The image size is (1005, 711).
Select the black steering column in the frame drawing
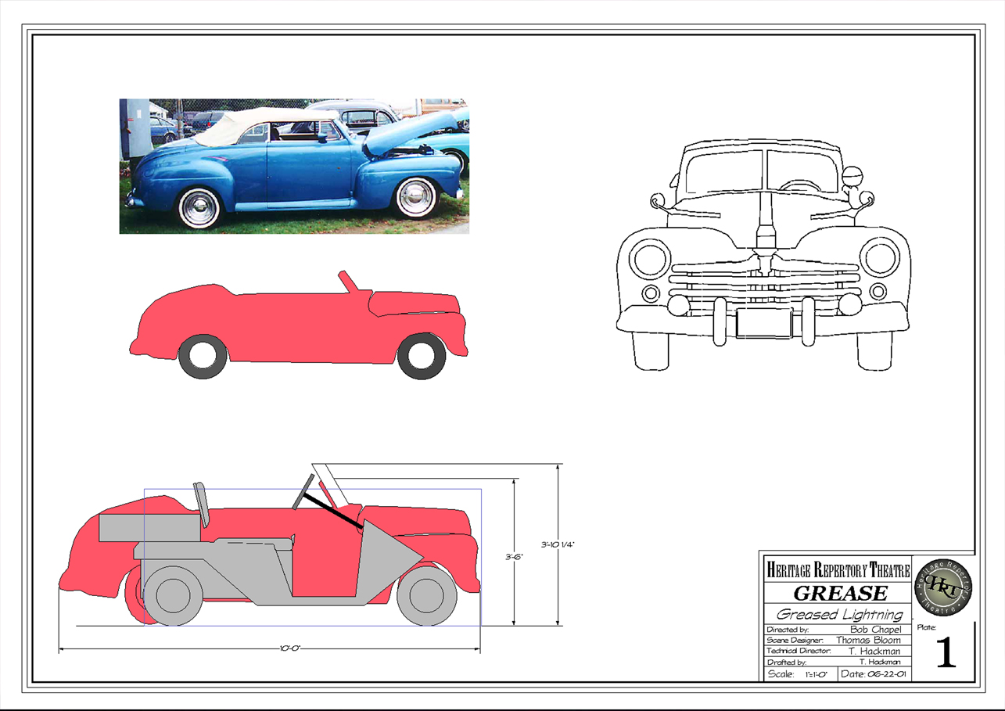click(x=332, y=508)
